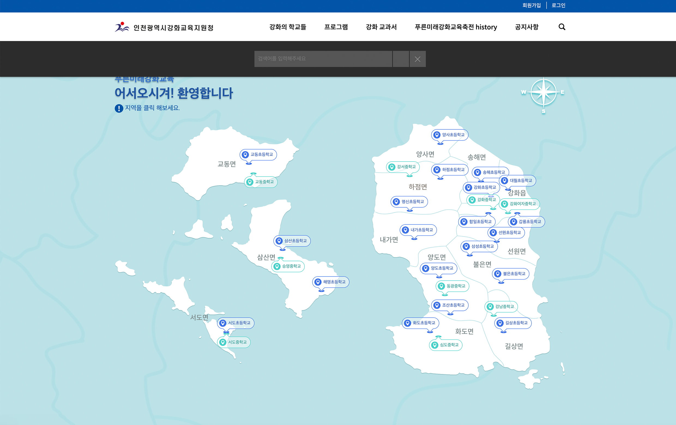The image size is (676, 425).
Task: Select the 강서중학교 map pin
Action: [403, 167]
